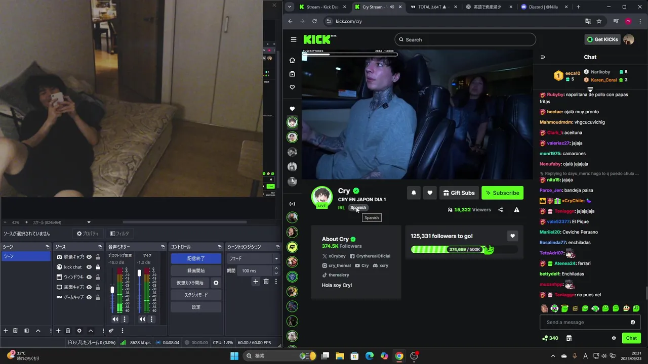The width and height of the screenshot is (648, 364).
Task: Click 配信終了 to stop streaming
Action: tap(196, 258)
